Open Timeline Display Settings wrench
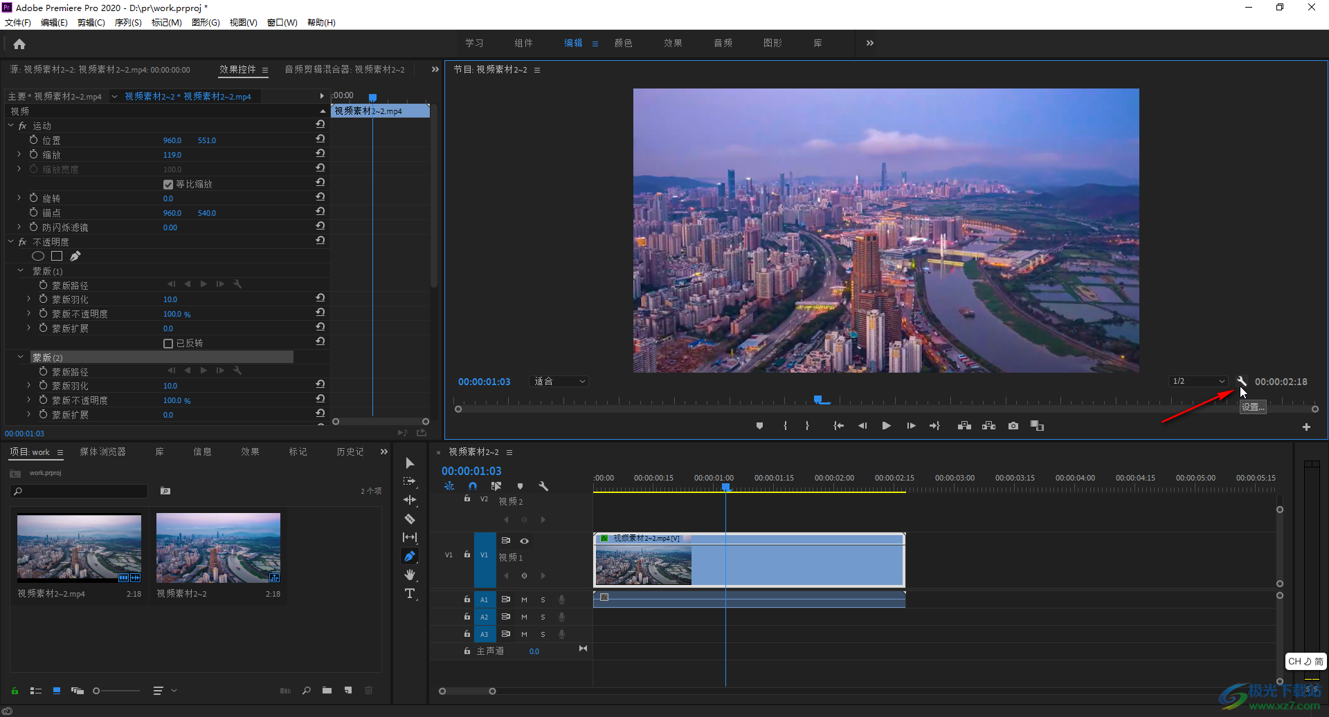The width and height of the screenshot is (1329, 717). pos(543,486)
